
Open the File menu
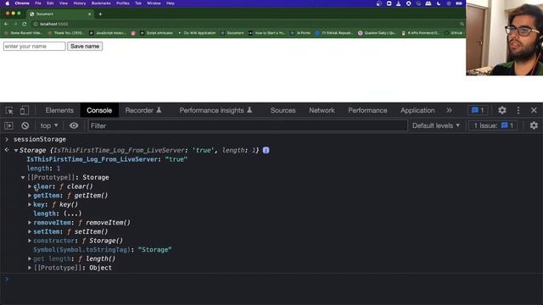coord(38,3)
